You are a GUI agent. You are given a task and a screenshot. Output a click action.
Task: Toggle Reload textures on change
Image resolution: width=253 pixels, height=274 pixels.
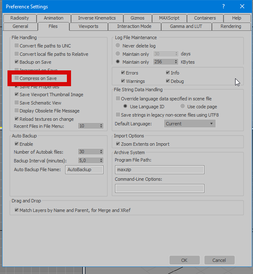click(17, 119)
